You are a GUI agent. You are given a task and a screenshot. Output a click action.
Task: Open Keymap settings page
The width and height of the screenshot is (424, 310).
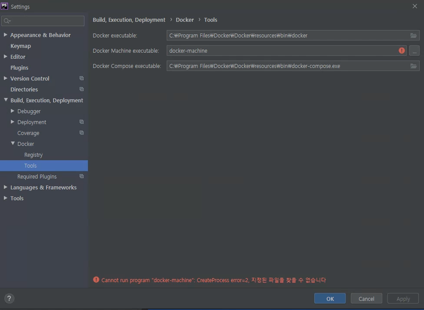click(20, 46)
